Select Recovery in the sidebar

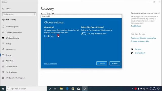[9, 55]
